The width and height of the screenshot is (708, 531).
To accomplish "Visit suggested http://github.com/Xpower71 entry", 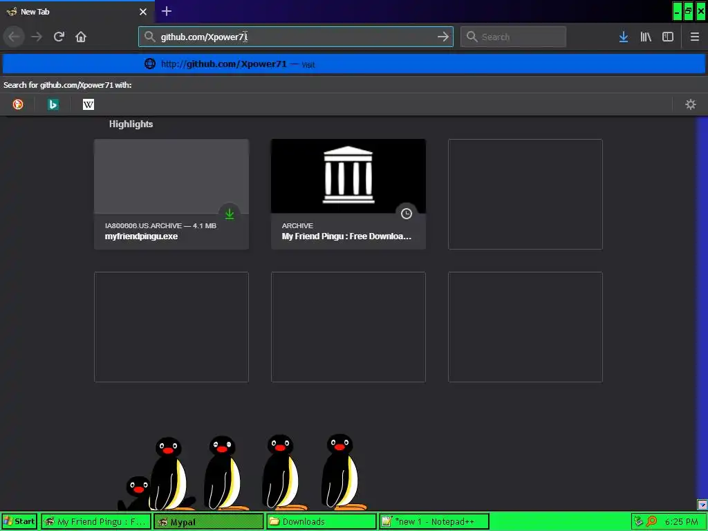I will coord(354,64).
